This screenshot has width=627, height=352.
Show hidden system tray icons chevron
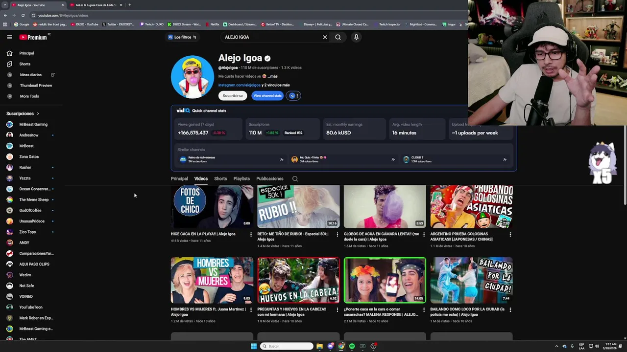coord(556,346)
